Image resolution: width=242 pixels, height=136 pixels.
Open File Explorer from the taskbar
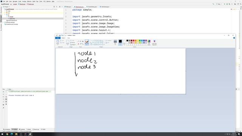pos(16,134)
